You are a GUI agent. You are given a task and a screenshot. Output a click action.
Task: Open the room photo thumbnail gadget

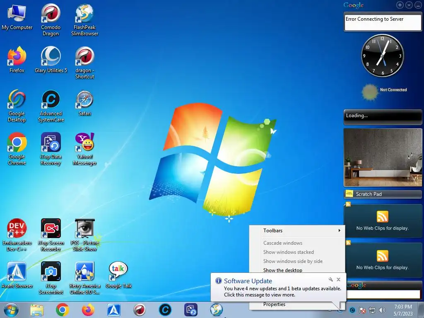click(x=383, y=157)
